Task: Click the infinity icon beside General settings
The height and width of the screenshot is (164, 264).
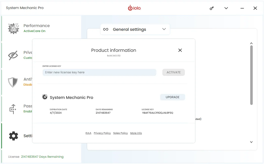Action: tap(106, 29)
